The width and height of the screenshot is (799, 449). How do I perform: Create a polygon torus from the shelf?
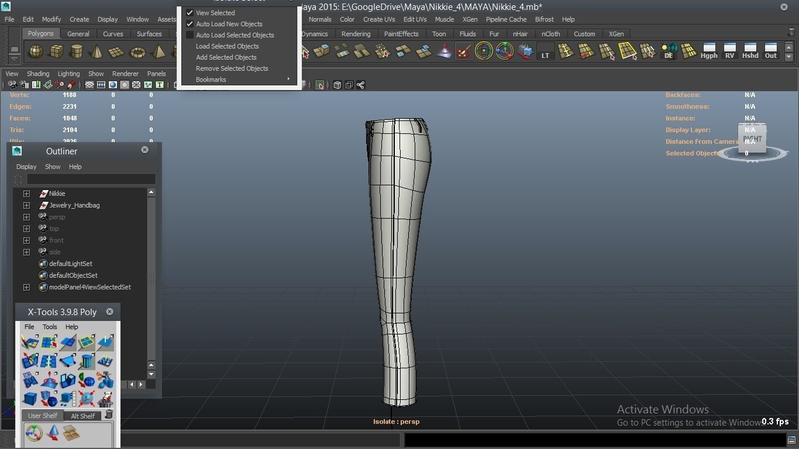tap(137, 52)
